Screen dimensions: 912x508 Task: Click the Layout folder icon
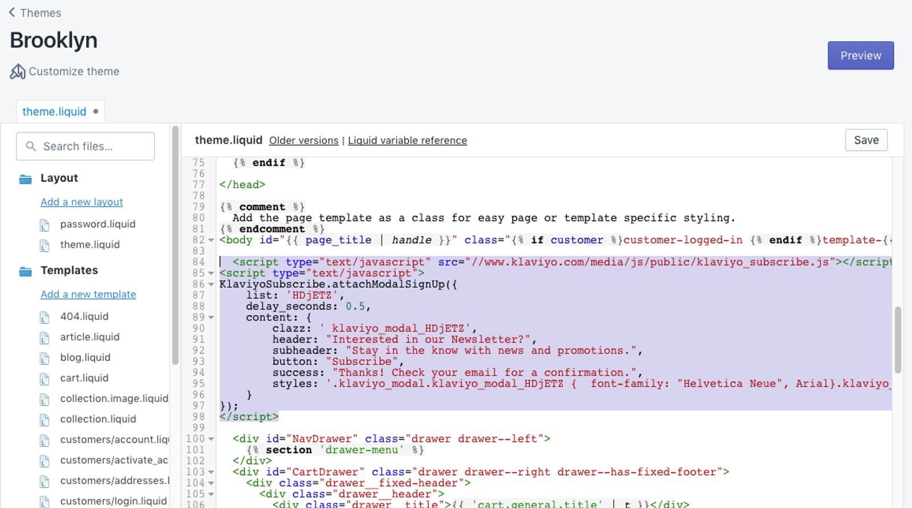(25, 179)
